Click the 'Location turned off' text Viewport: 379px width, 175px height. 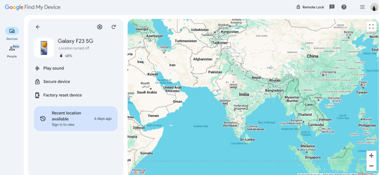click(74, 48)
